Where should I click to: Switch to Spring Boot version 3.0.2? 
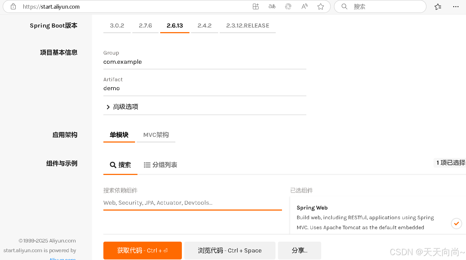[117, 25]
